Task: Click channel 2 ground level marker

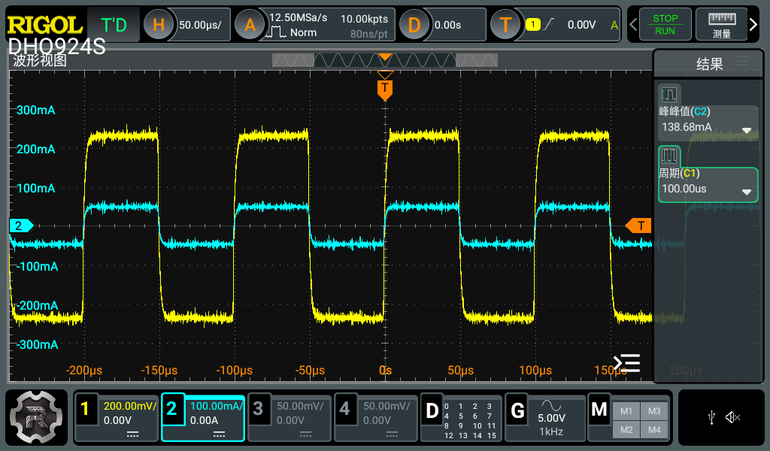Action: pyautogui.click(x=22, y=225)
